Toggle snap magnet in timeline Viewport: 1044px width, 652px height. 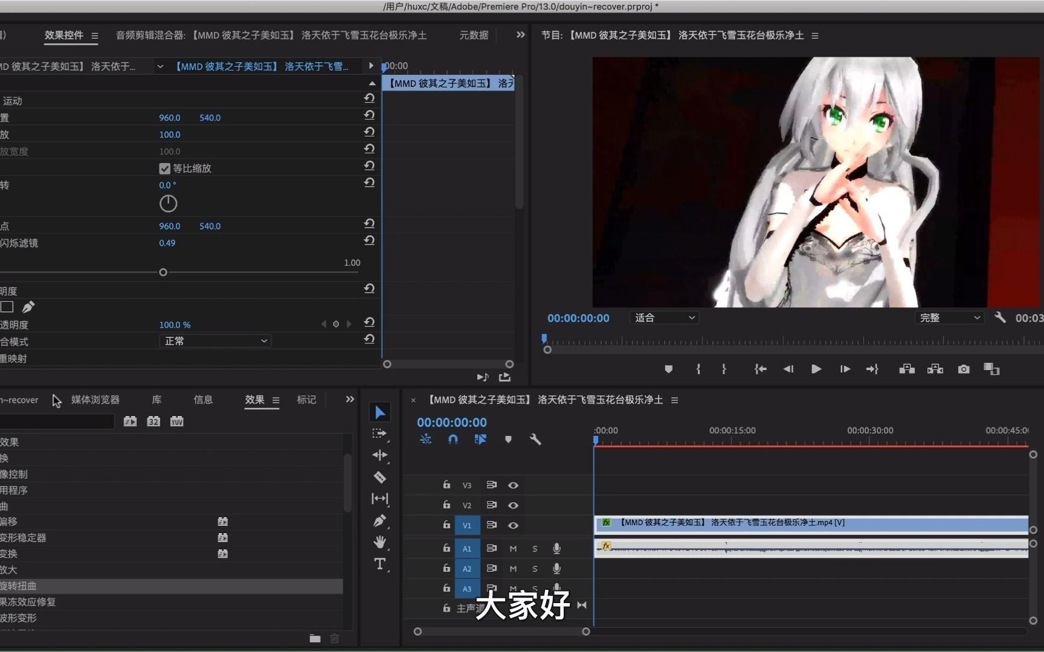tap(453, 439)
